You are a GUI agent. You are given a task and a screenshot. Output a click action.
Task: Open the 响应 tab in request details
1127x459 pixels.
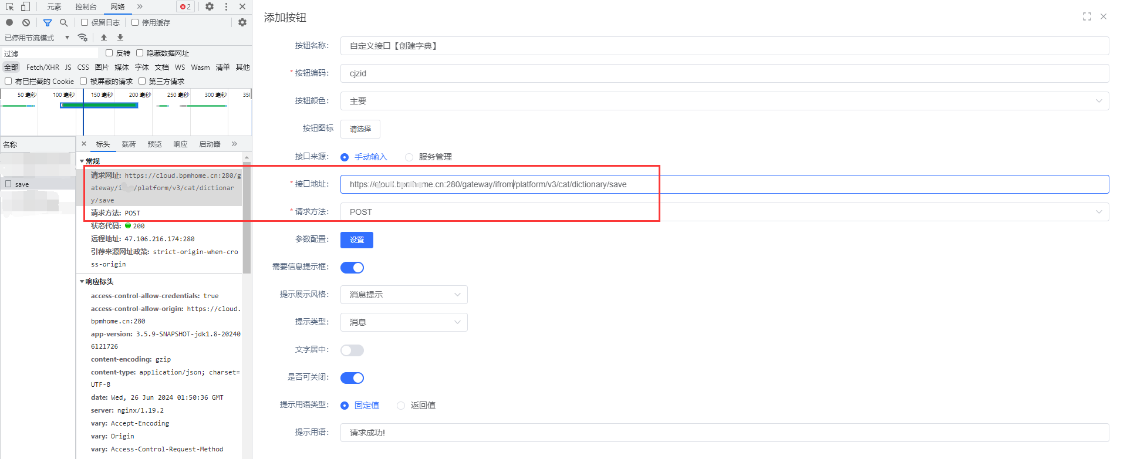coord(180,144)
